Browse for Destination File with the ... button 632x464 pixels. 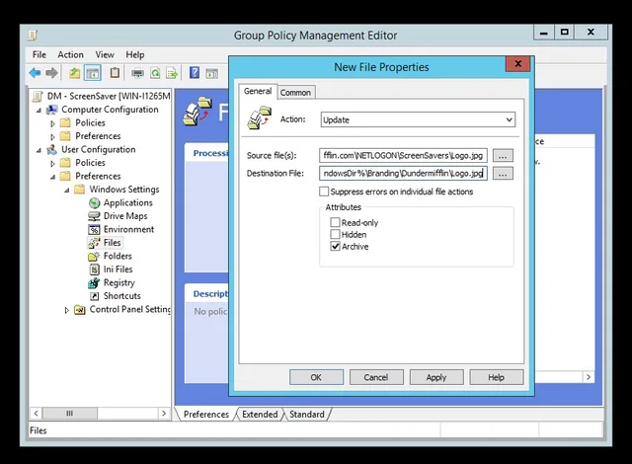503,174
